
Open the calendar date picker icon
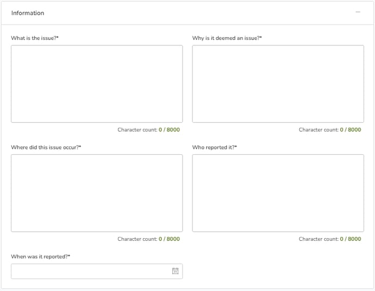[x=175, y=271]
